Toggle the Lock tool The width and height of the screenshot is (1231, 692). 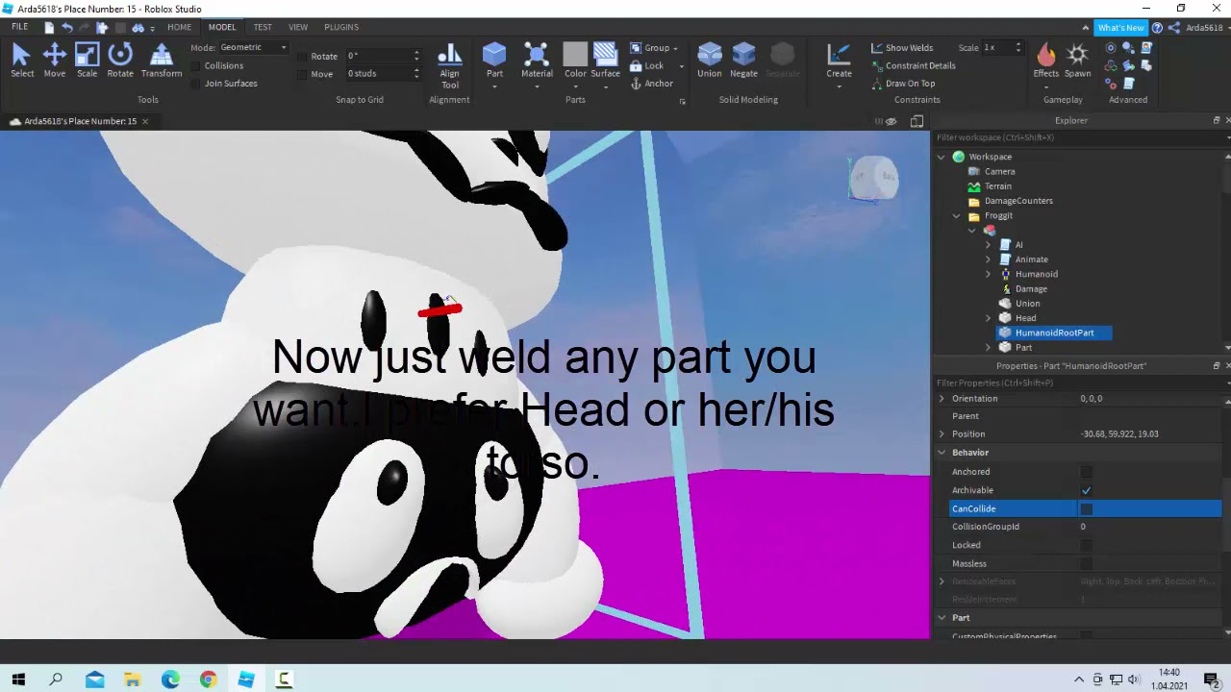click(x=647, y=65)
